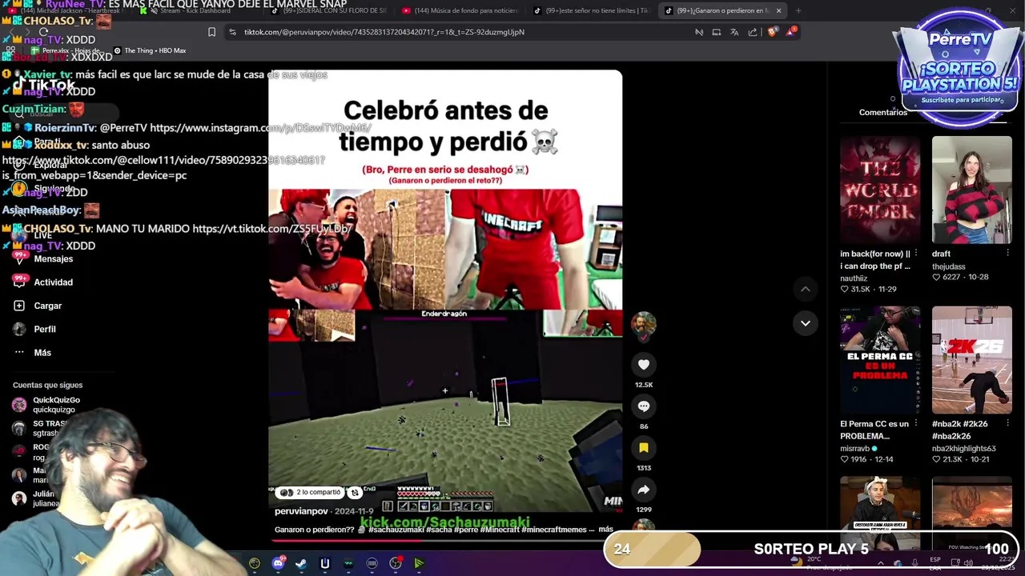Click the bookmark icon left of the address bar
Image resolution: width=1025 pixels, height=576 pixels.
click(211, 32)
